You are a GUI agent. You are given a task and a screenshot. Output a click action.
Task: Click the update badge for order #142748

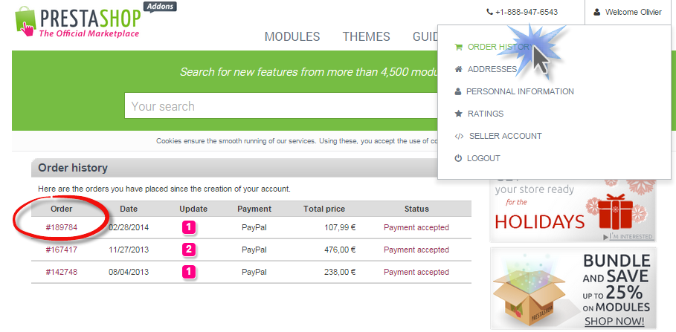point(189,272)
